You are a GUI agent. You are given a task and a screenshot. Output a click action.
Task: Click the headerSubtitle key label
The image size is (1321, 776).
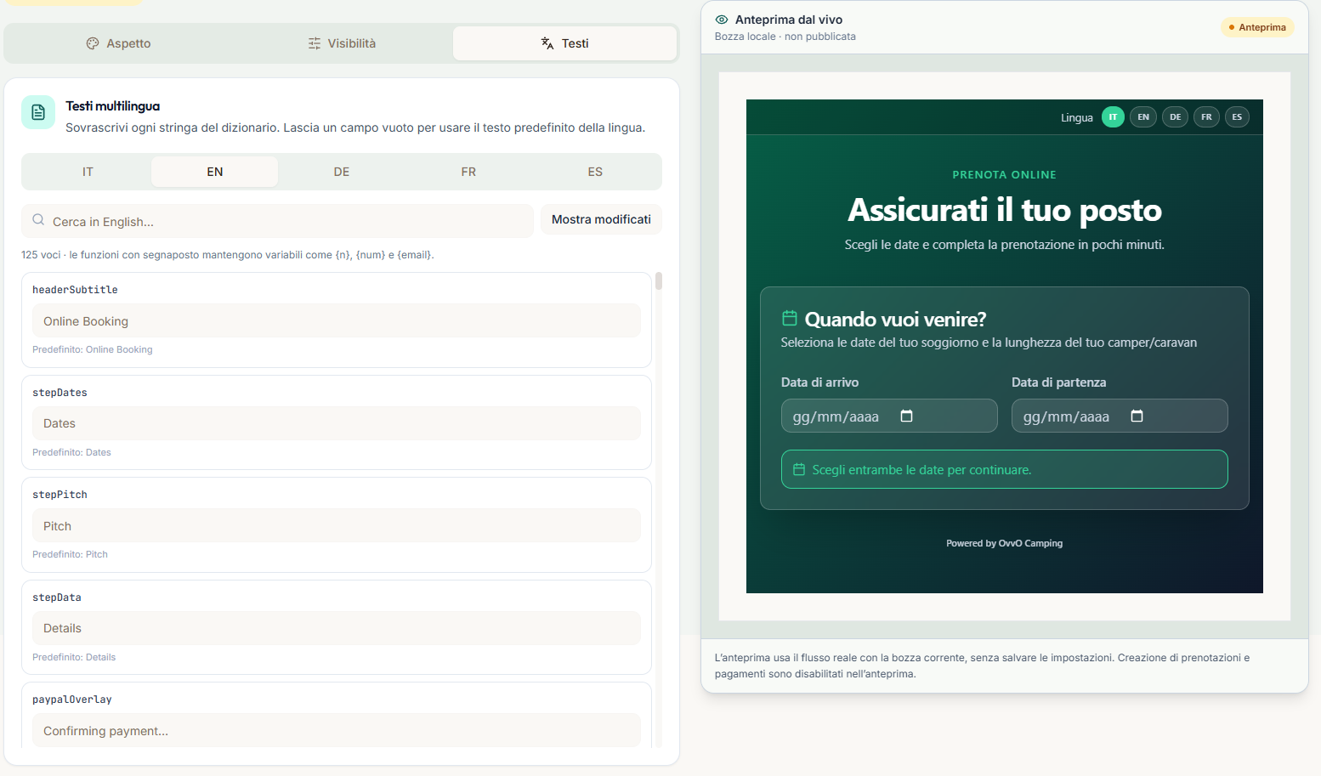pos(75,290)
